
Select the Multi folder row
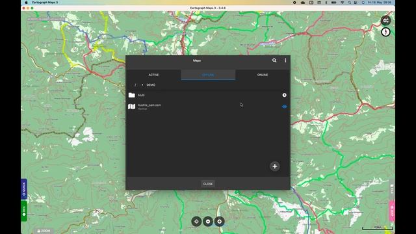point(208,95)
